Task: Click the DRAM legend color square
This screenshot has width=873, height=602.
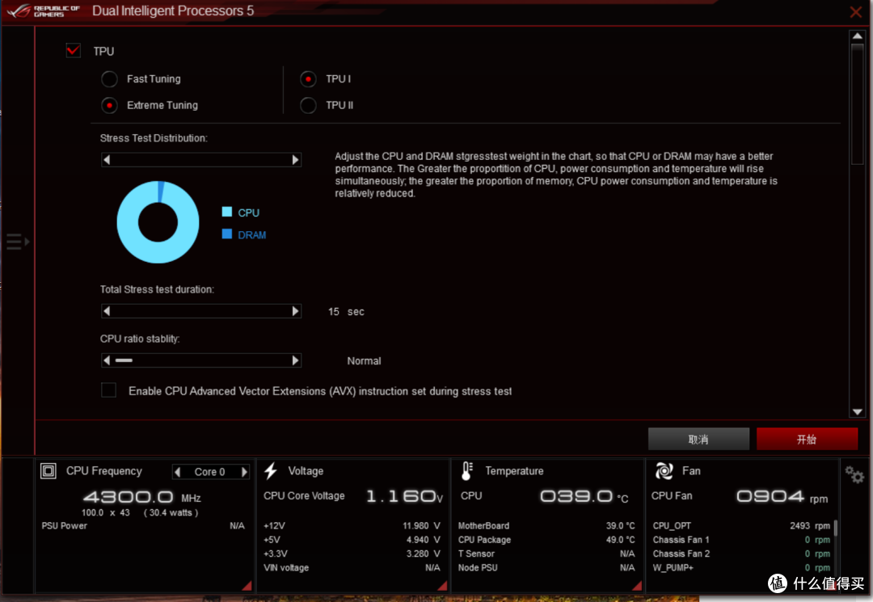Action: 226,234
